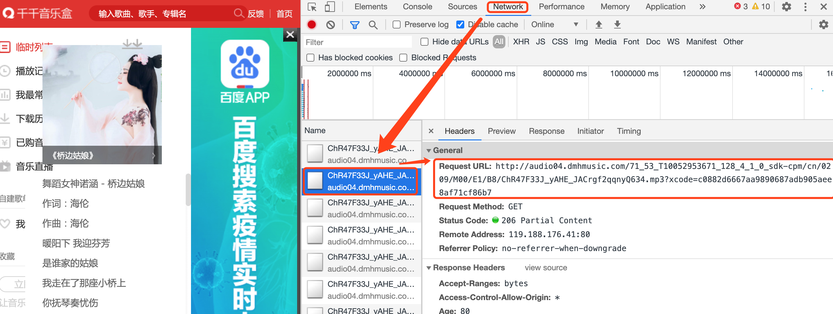This screenshot has width=833, height=314.
Task: Open Network panel settings gear
Action: click(823, 25)
